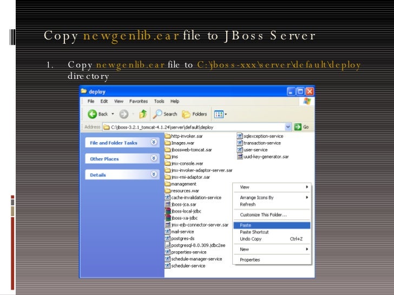Click the sqlexception-service file icon
394x295 pixels.
click(x=240, y=136)
